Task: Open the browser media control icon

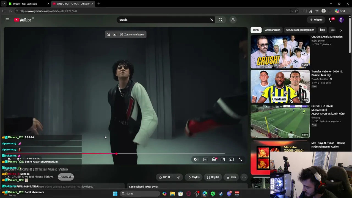Action: (310, 11)
